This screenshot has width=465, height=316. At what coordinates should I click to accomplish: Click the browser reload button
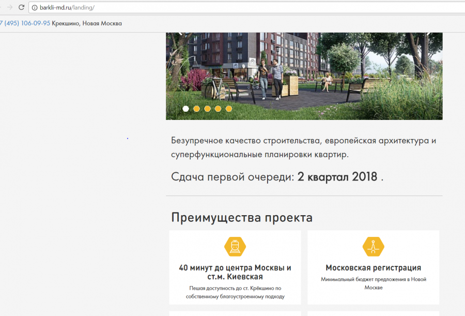tap(21, 7)
